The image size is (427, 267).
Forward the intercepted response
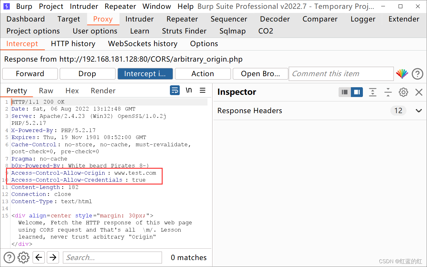click(30, 74)
